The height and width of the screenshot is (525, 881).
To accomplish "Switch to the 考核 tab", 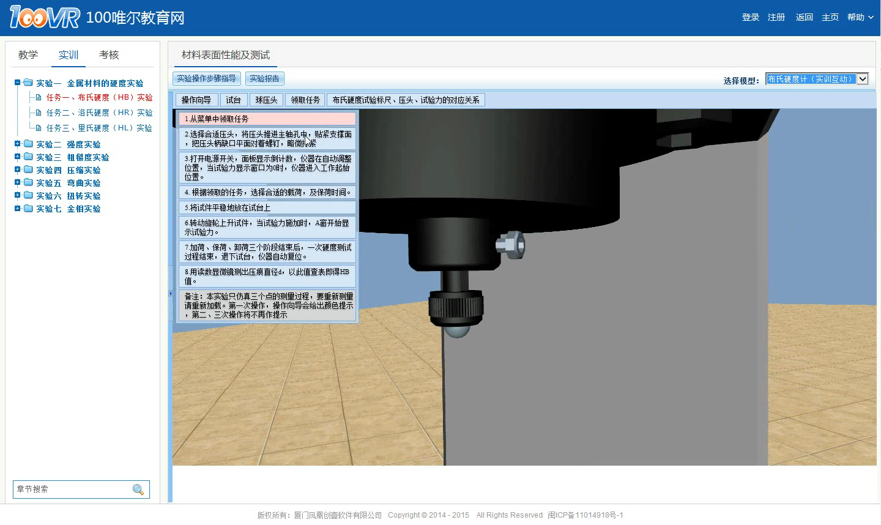I will (x=109, y=55).
